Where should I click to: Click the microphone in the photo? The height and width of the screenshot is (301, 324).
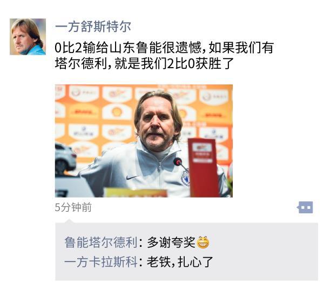(178, 162)
